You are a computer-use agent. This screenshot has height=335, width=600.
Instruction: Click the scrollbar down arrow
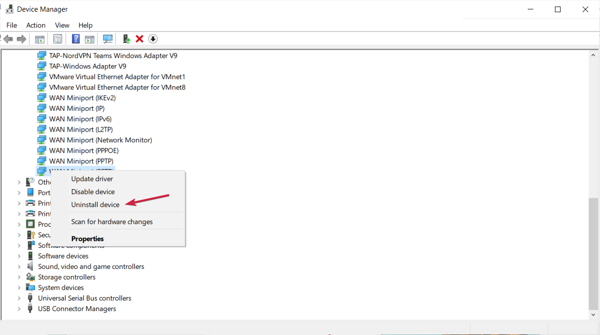coord(593,315)
